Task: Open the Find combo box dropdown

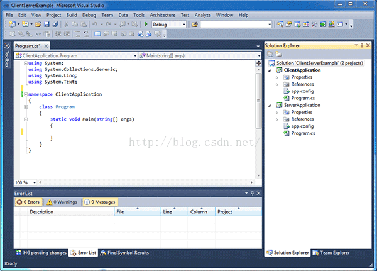Action: [x=270, y=25]
